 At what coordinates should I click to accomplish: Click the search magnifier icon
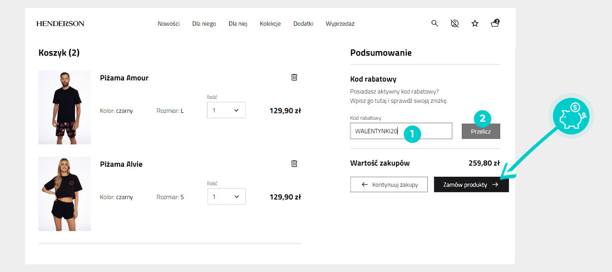click(x=435, y=23)
